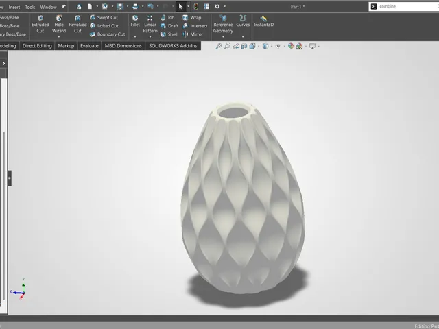The image size is (439, 329).
Task: Expand the Select tool dropdown arrow
Action: point(188,6)
